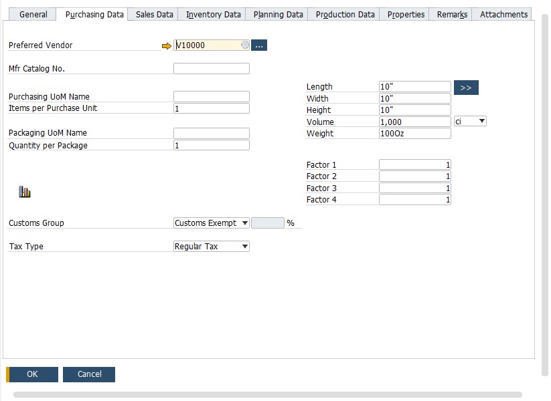
Task: Click the ellipsis button next to Preferred Vendor
Action: click(259, 45)
